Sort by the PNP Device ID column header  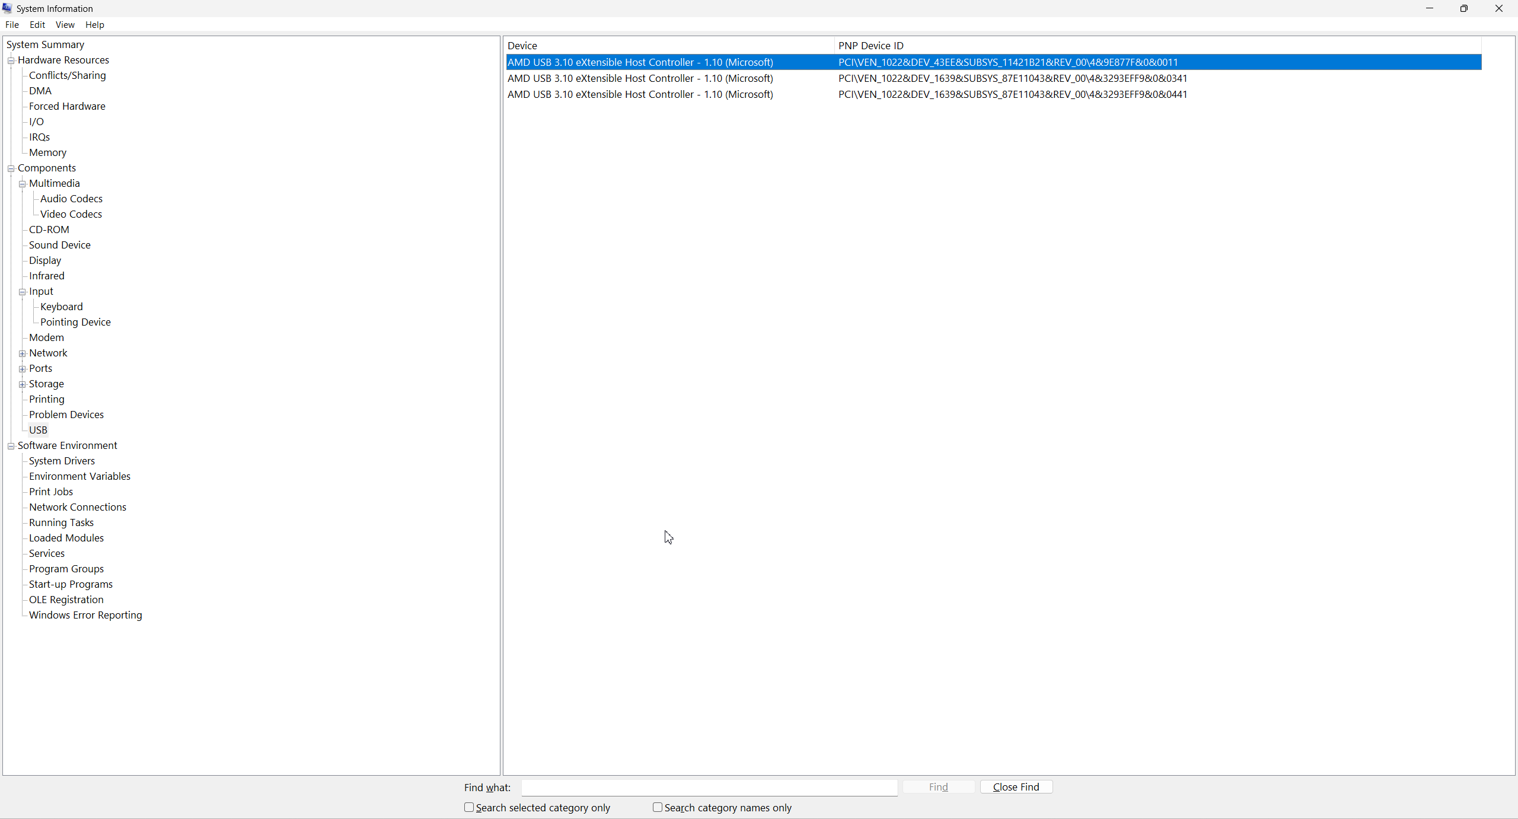(870, 46)
